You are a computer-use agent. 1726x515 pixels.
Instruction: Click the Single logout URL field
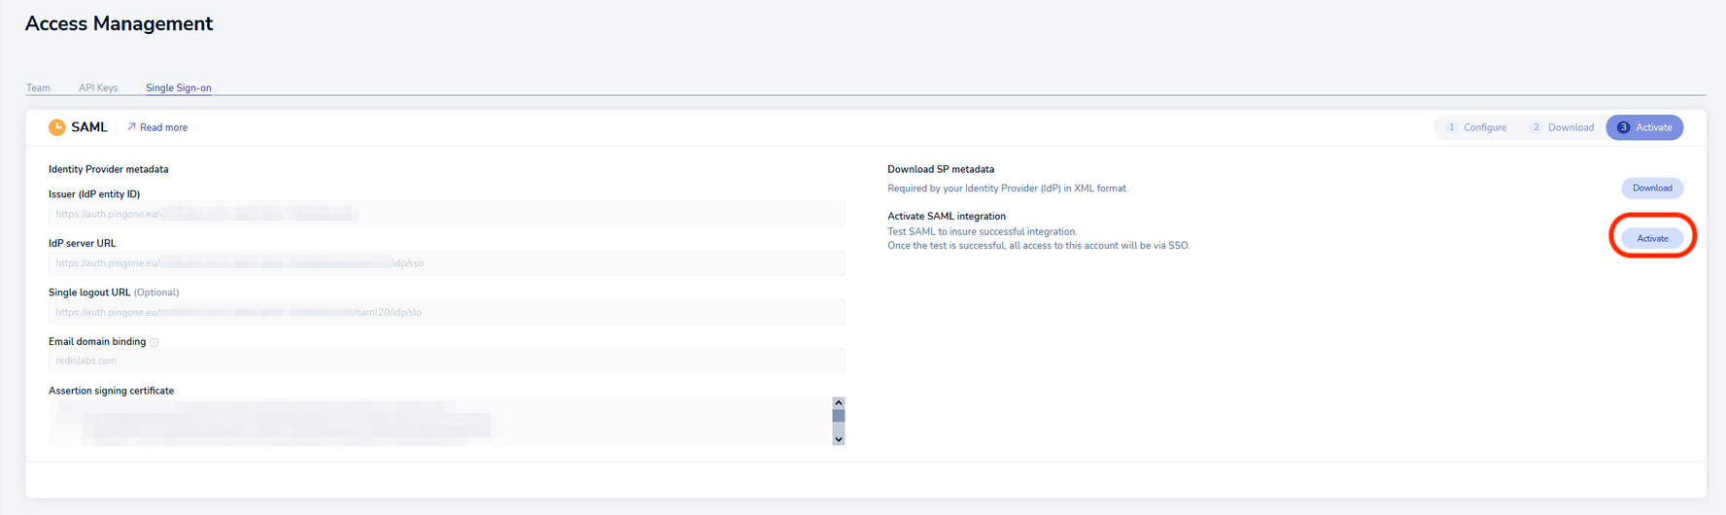446,312
